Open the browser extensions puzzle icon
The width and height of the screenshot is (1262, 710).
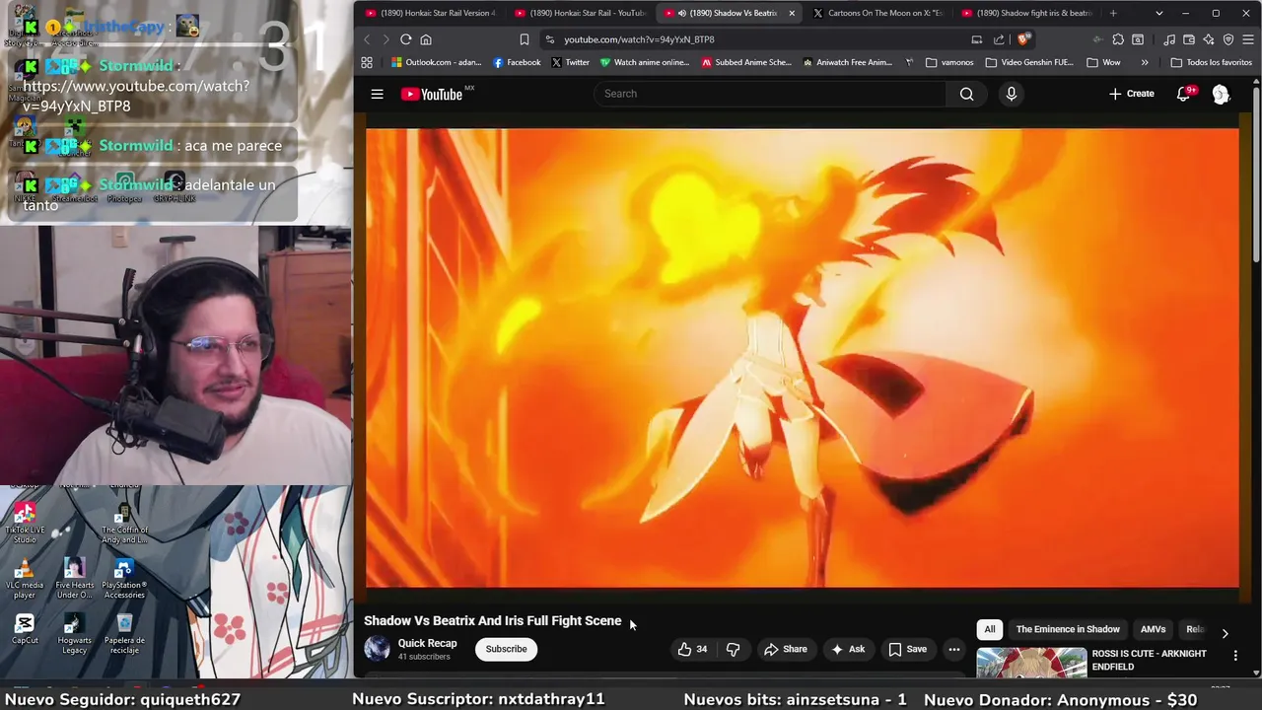[1117, 39]
